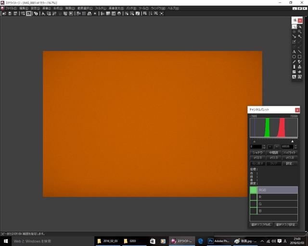Viewport: 308px width, 246px height.
Task: Click the white highlight slider triangle
Action: 293,141
